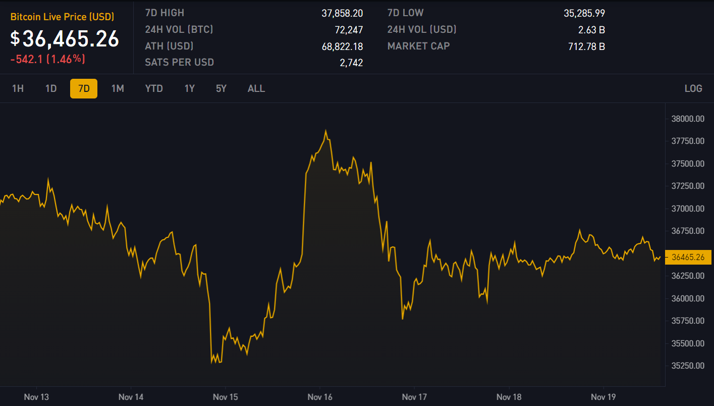
Task: Click the Bitcoin Live Price (USD) heading
Action: pos(62,17)
